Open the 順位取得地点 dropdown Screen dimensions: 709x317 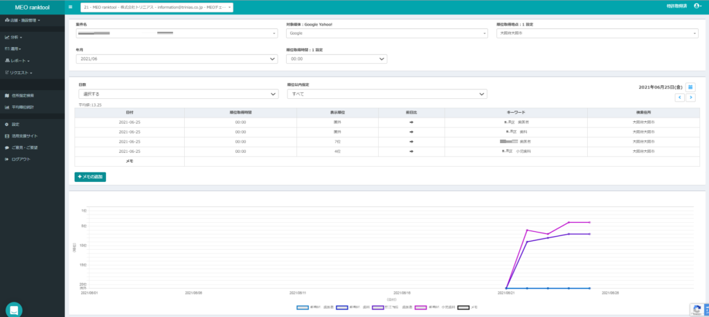coord(598,33)
